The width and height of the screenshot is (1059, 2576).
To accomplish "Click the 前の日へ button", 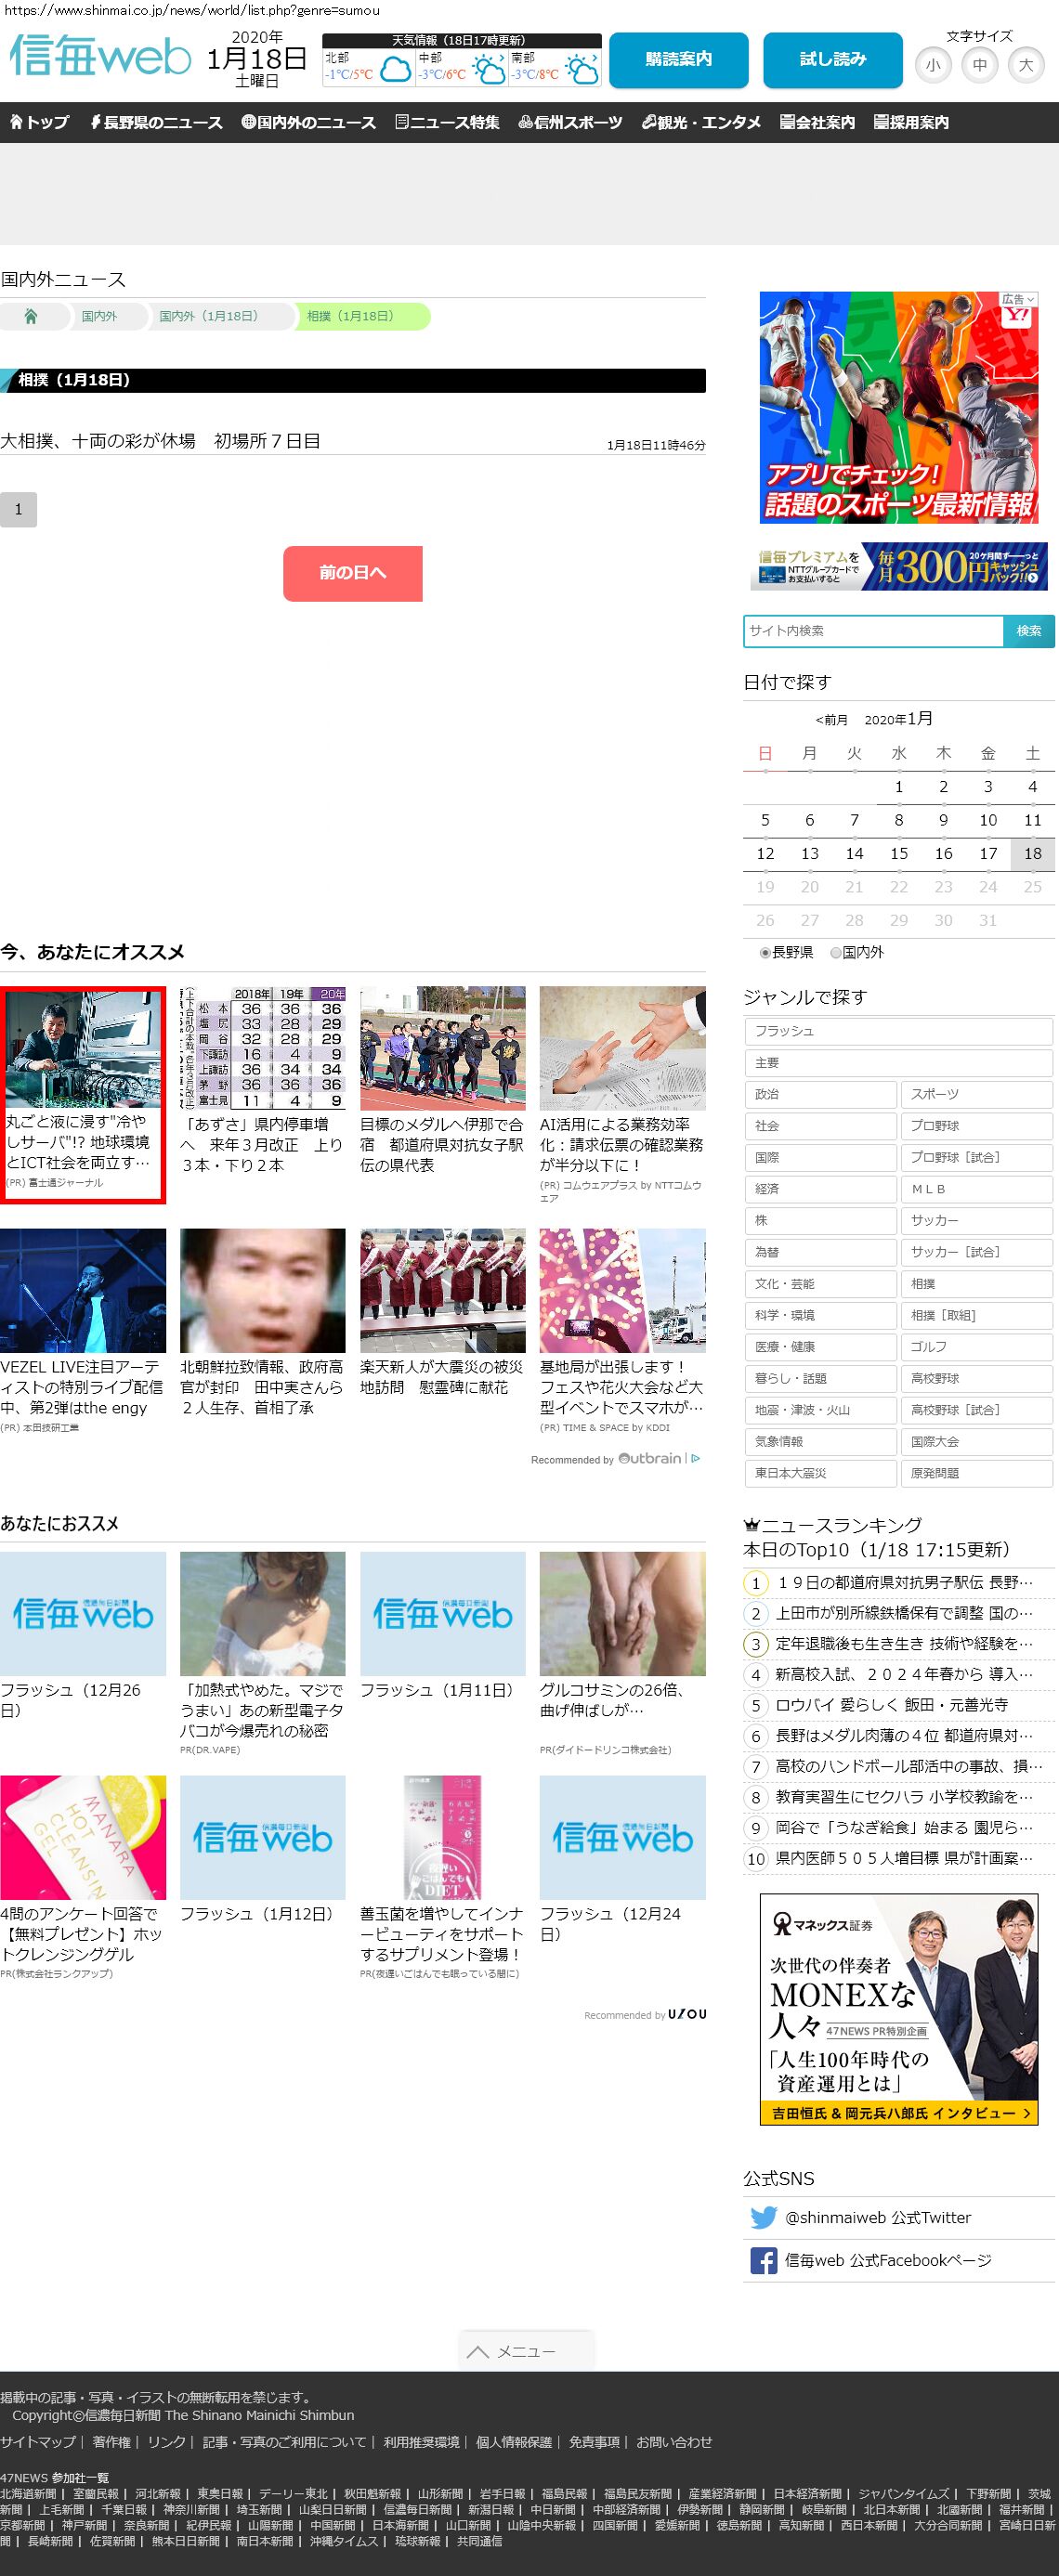I will 353,573.
